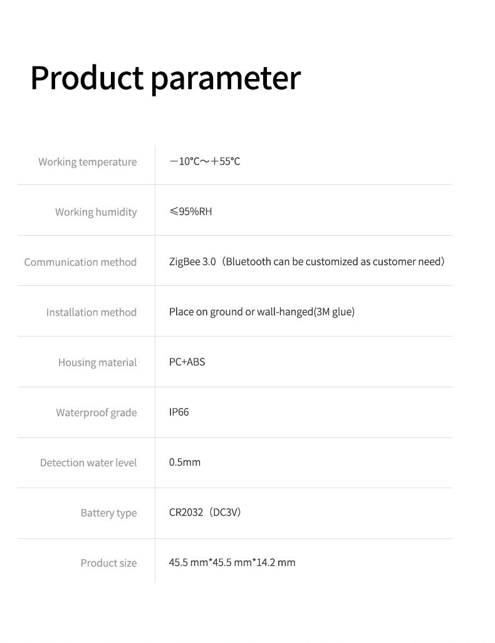
Task: Click the 0.5mm water level value
Action: pos(185,462)
